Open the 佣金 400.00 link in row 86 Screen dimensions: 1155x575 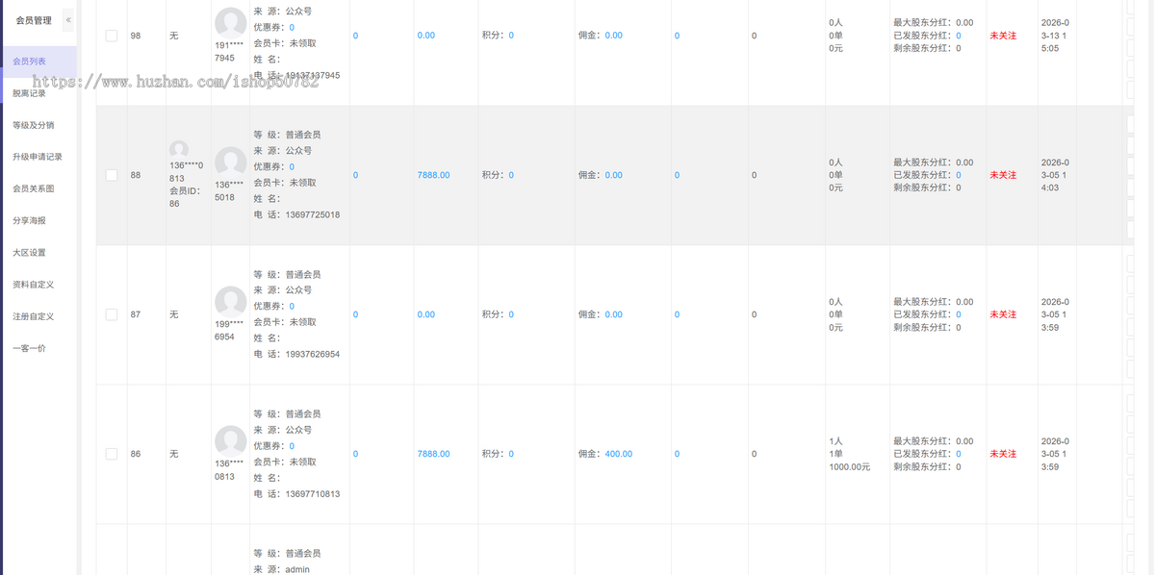pos(619,454)
